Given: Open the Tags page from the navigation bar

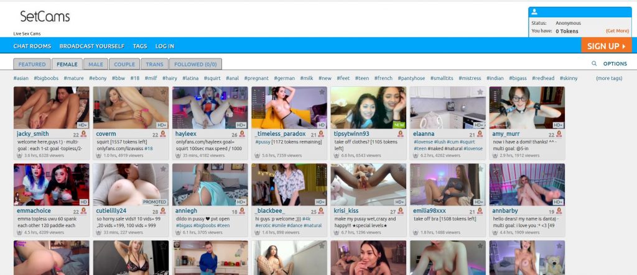Looking at the screenshot, I should (x=140, y=46).
